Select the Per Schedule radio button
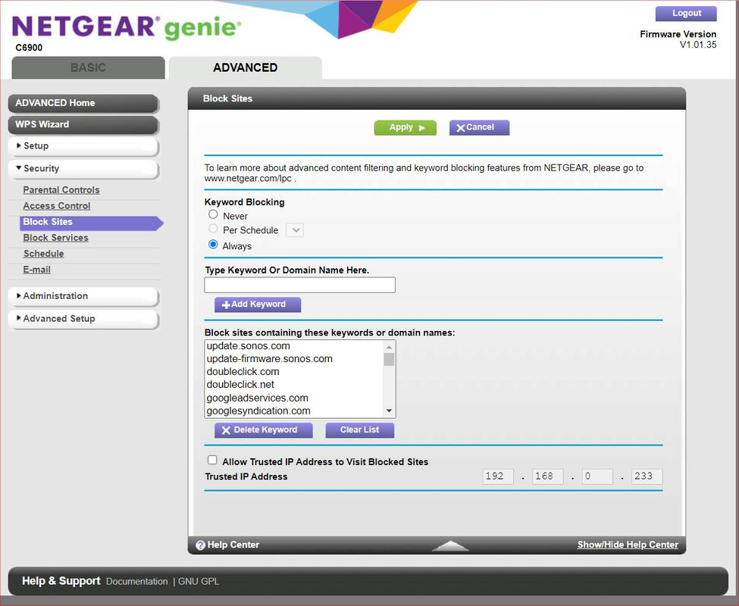Viewport: 739px width, 606px height. coord(213,229)
